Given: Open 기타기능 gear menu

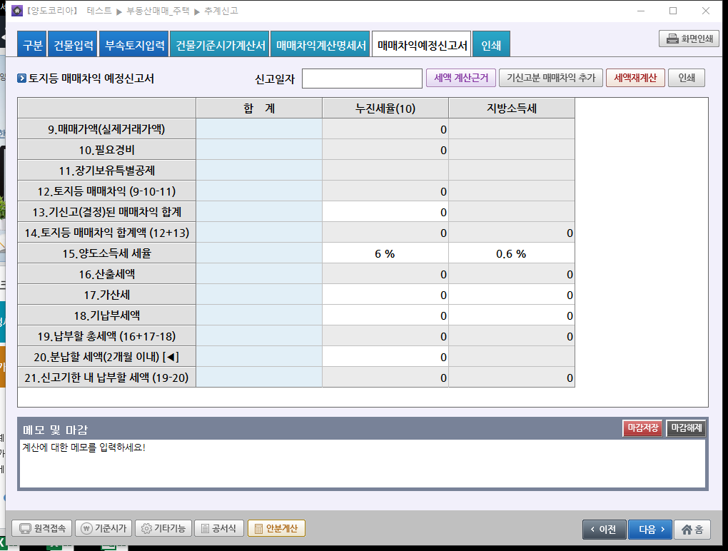Looking at the screenshot, I should point(163,528).
